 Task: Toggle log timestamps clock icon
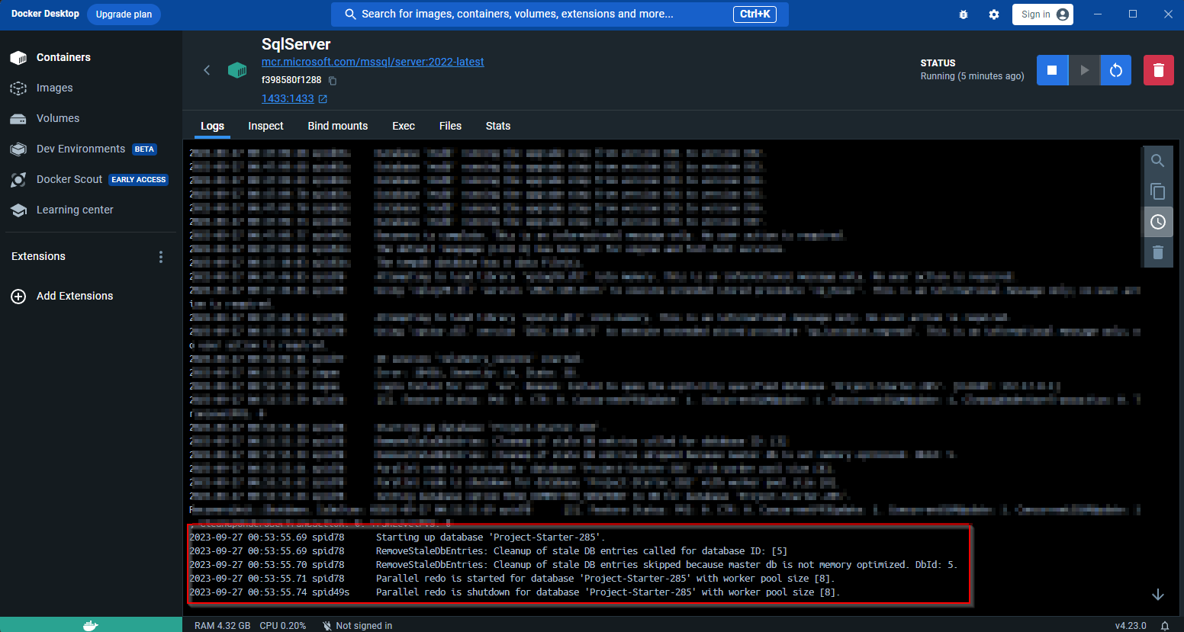[1157, 222]
